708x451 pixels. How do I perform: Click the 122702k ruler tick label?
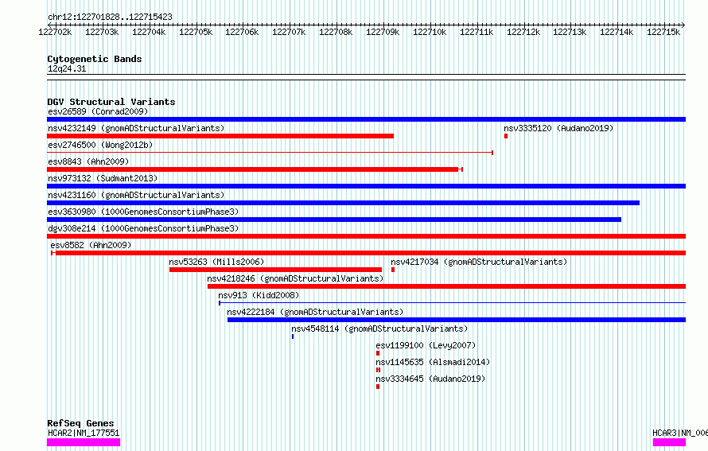(55, 32)
